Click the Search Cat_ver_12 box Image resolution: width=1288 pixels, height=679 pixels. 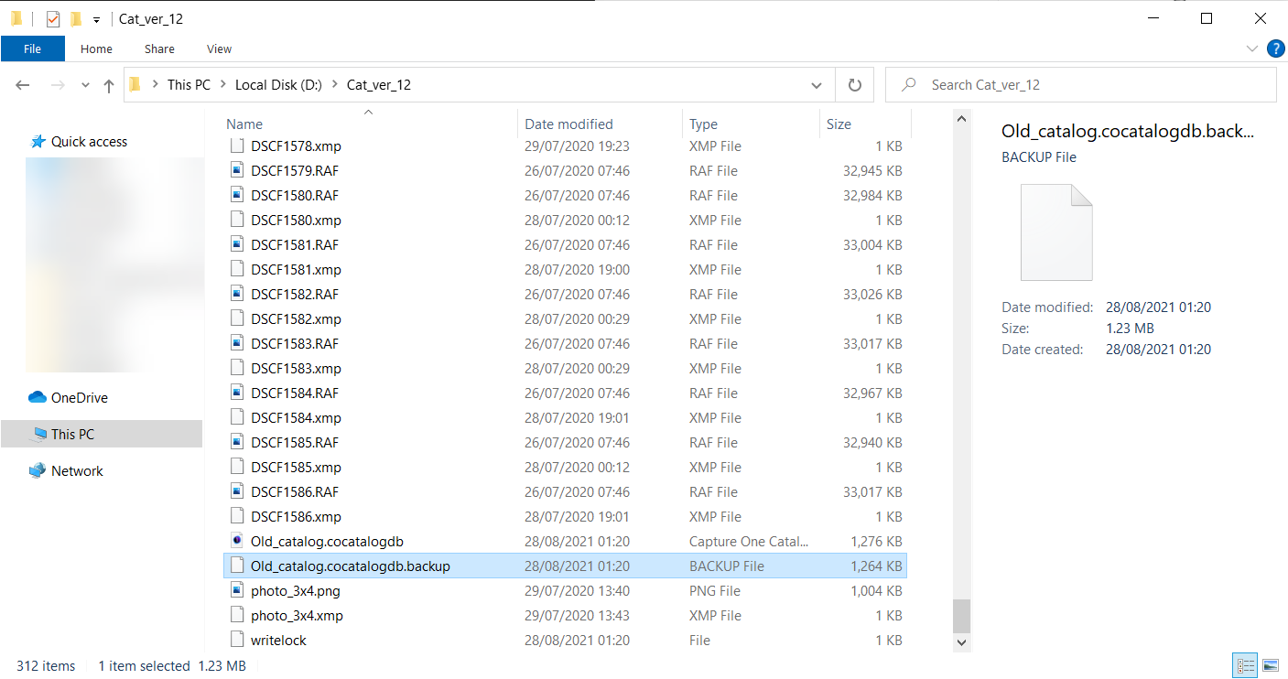pyautogui.click(x=1080, y=85)
